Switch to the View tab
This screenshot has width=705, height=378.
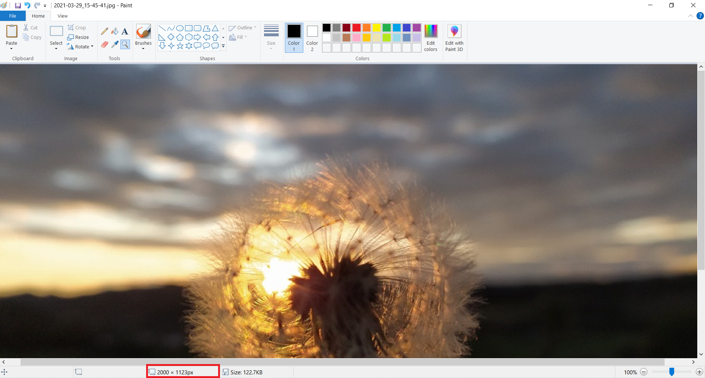tap(62, 16)
